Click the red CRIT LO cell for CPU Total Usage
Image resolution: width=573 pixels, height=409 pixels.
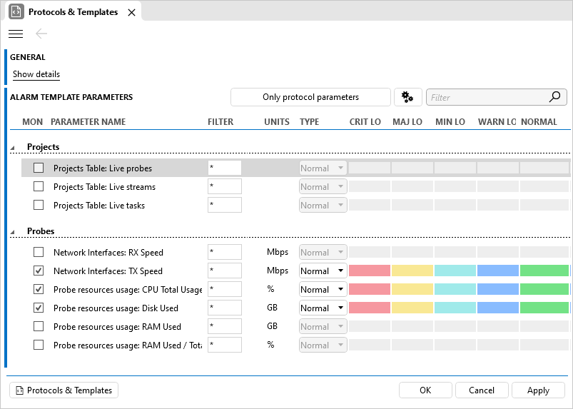point(369,290)
